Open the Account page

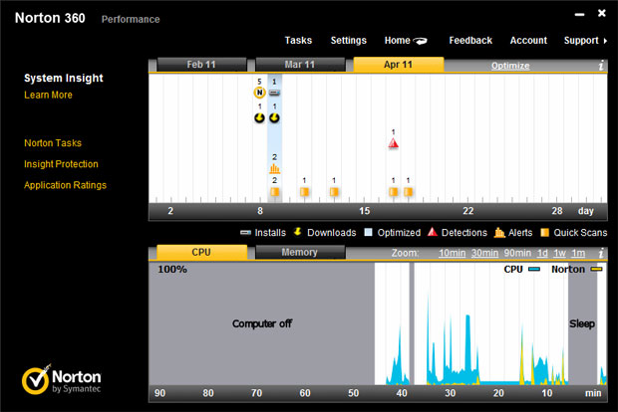pyautogui.click(x=528, y=40)
